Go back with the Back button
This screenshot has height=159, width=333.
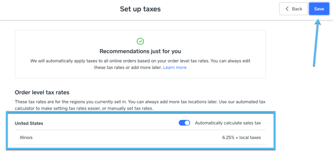pyautogui.click(x=294, y=9)
